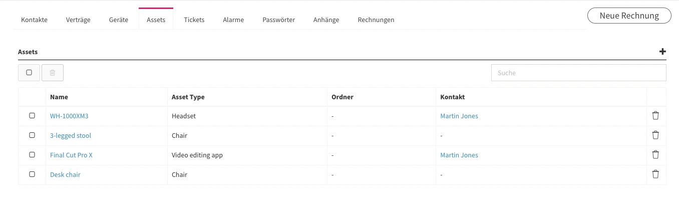Switch to the Tickets tab
Viewport: 679px width, 208px height.
194,20
